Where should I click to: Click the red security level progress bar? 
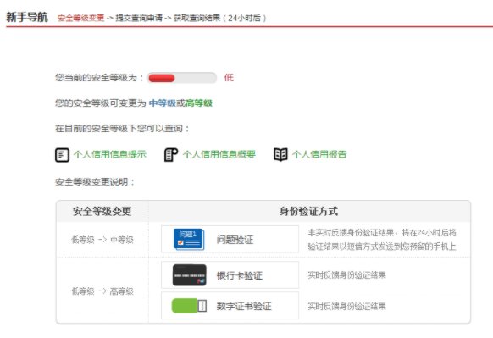[182, 78]
